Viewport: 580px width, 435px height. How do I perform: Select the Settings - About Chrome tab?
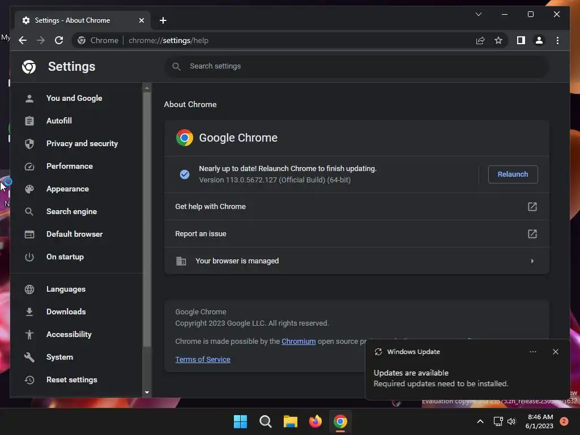(x=83, y=20)
